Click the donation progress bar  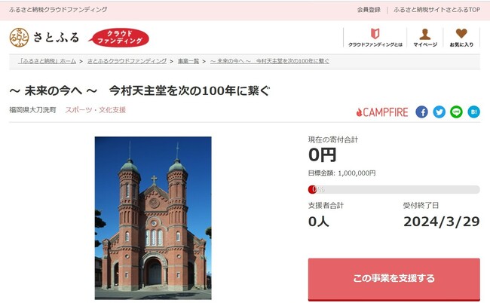(394, 189)
